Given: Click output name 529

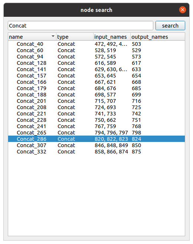Looking at the screenshot, I should (x=137, y=50).
